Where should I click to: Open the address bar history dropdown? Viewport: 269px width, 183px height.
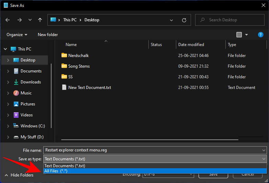[172, 20]
